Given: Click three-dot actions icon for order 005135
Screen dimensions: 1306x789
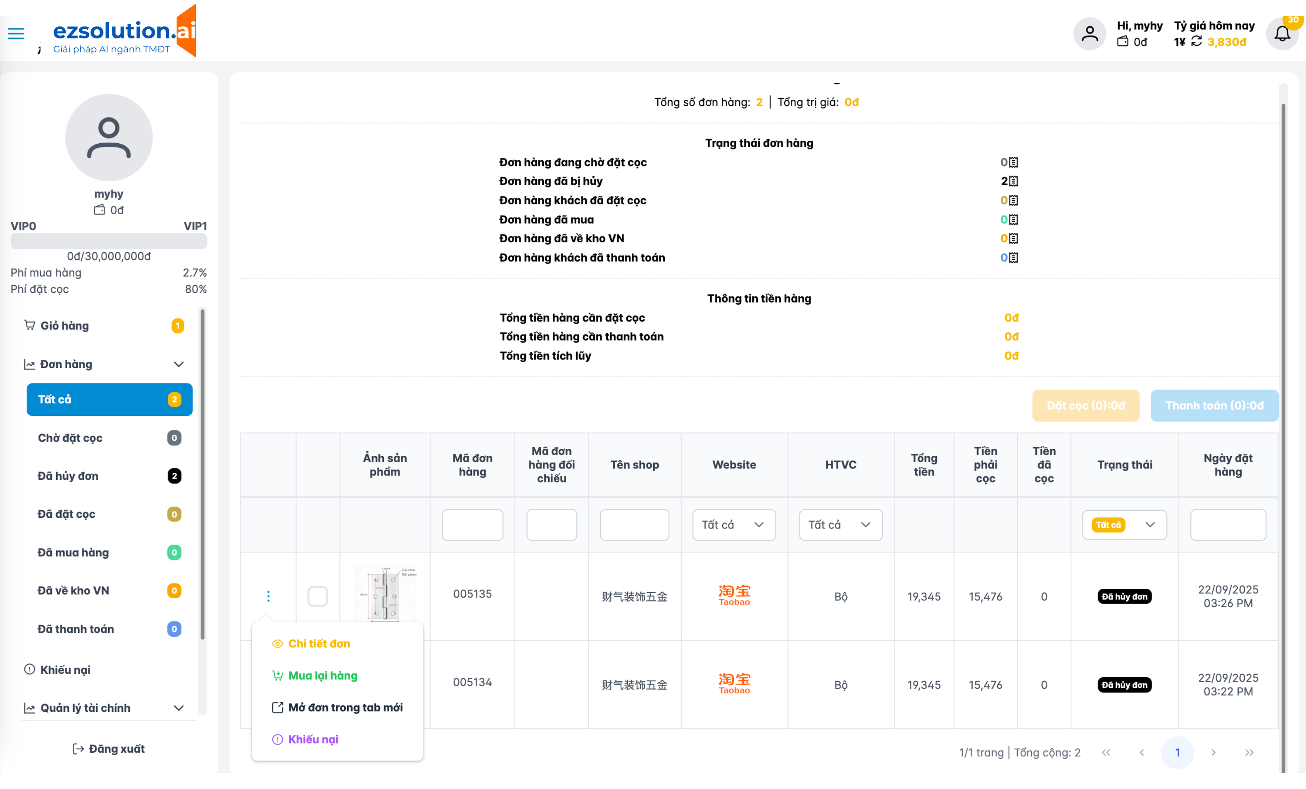Looking at the screenshot, I should (268, 596).
